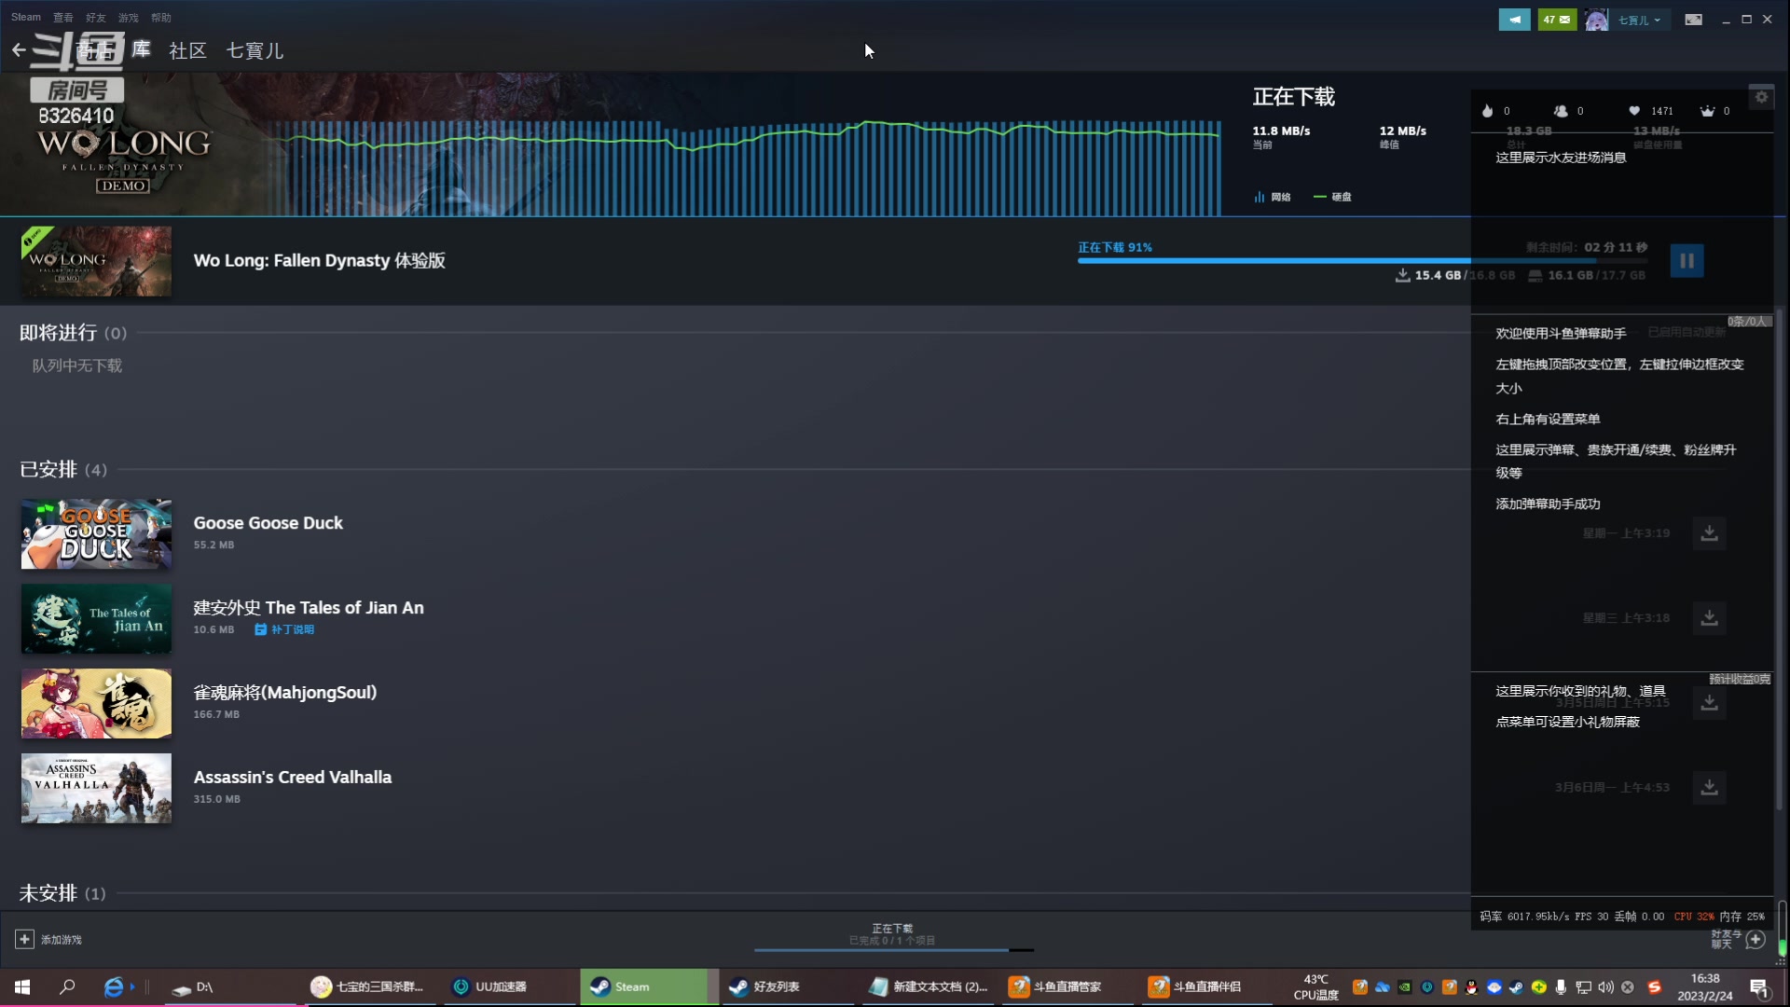The height and width of the screenshot is (1007, 1790).
Task: Click the NVIDIA tray icon
Action: [1404, 987]
